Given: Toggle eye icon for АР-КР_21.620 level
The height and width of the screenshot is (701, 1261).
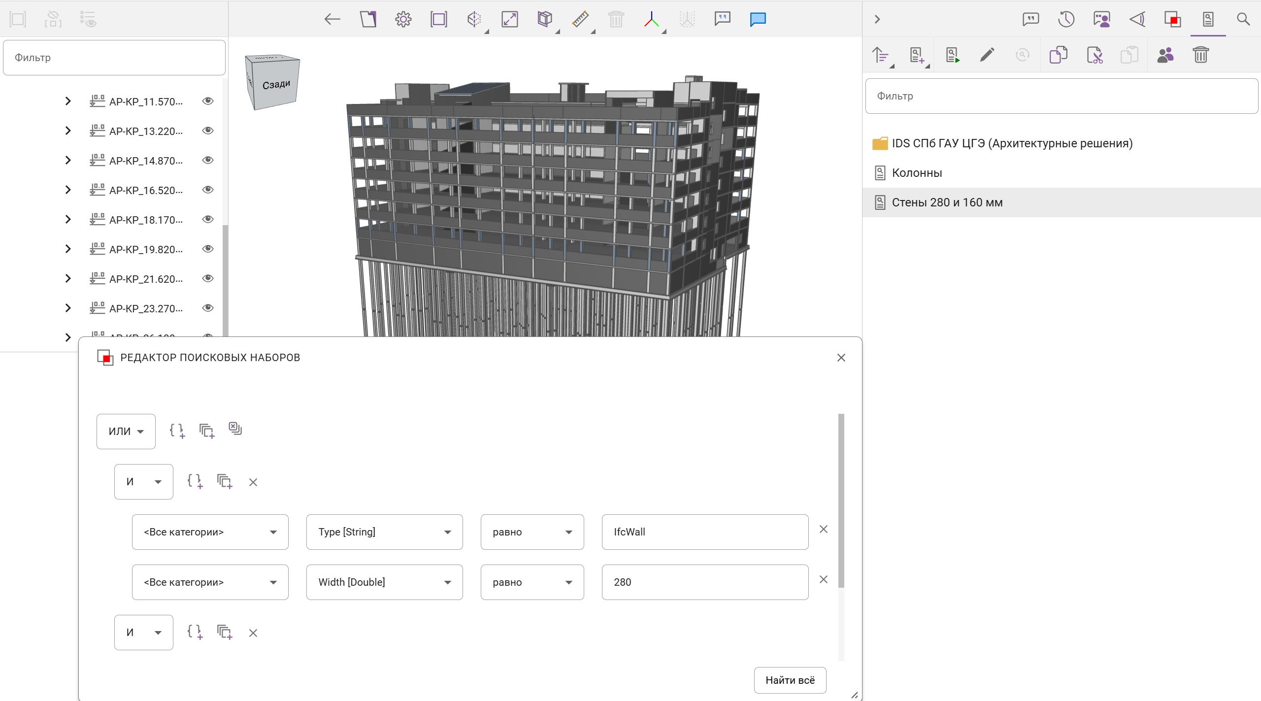Looking at the screenshot, I should pos(208,278).
